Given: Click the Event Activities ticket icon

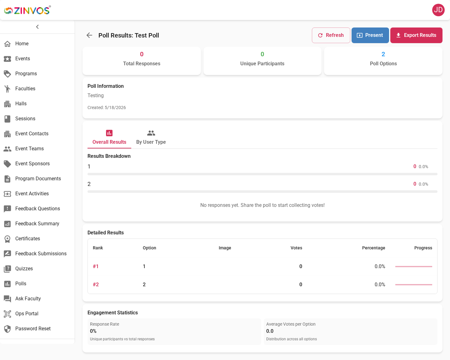Looking at the screenshot, I should click(x=7, y=194).
